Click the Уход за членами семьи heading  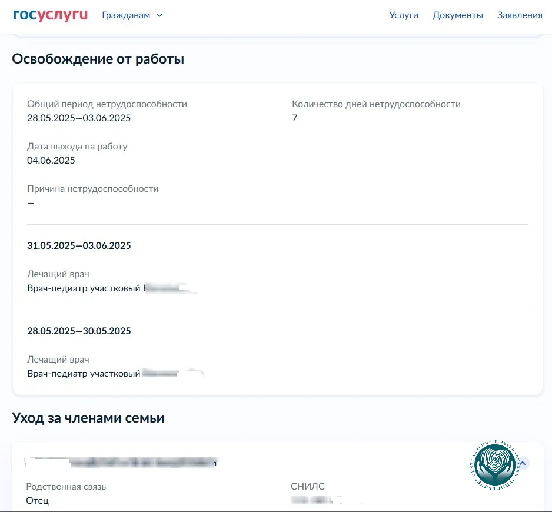tap(88, 418)
